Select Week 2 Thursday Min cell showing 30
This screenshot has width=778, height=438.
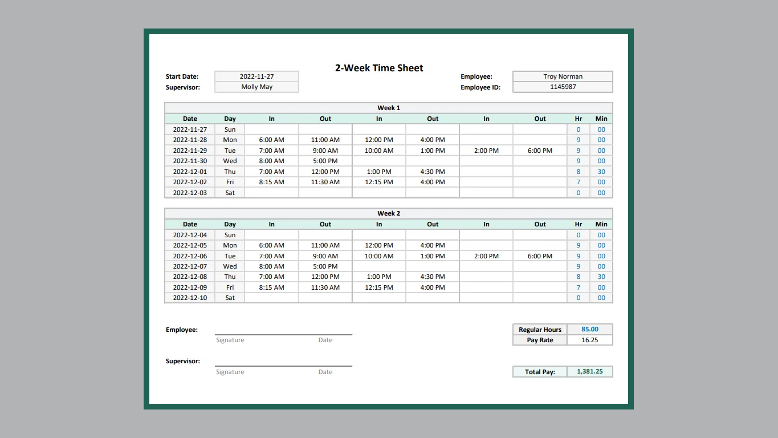point(601,277)
